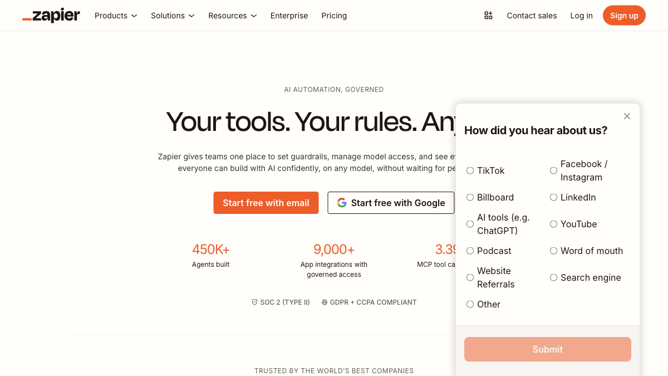
Task: Click the Log in link
Action: point(581,15)
